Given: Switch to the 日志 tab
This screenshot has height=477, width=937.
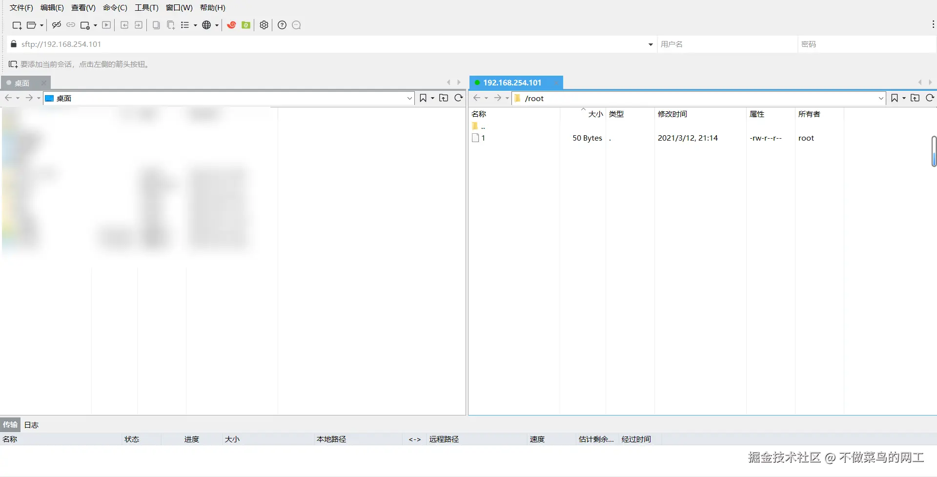Looking at the screenshot, I should [x=31, y=425].
